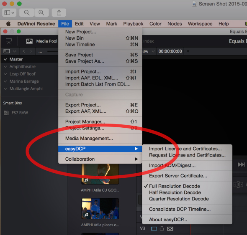This screenshot has width=247, height=235.
Task: Go back with the left arrow
Action: point(24,51)
